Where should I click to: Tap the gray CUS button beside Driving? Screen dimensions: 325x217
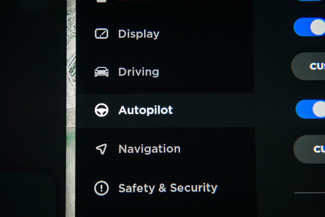tap(308, 66)
